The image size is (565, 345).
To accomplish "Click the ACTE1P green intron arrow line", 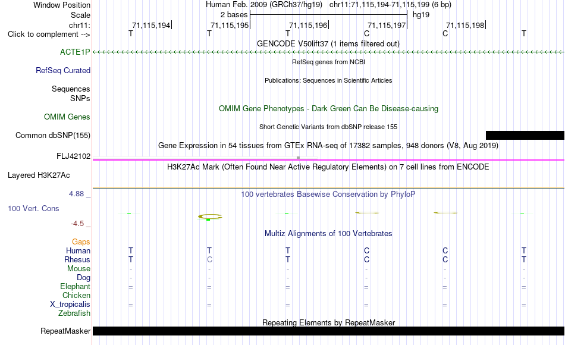I will (x=328, y=52).
